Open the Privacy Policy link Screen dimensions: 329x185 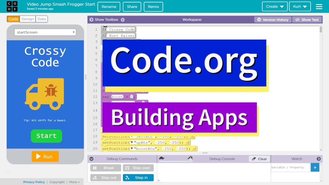click(34, 182)
